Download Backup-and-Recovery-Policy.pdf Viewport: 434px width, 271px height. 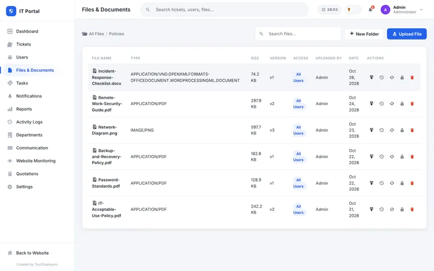[x=372, y=157]
